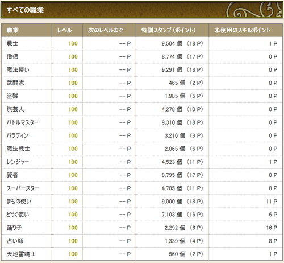Click the 3,216 個 stamp value
Screen dimensions: 284x263
click(175, 135)
